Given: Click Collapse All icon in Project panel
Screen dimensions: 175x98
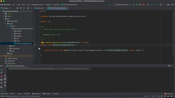Looking at the screenshot, I should (x=24, y=8).
